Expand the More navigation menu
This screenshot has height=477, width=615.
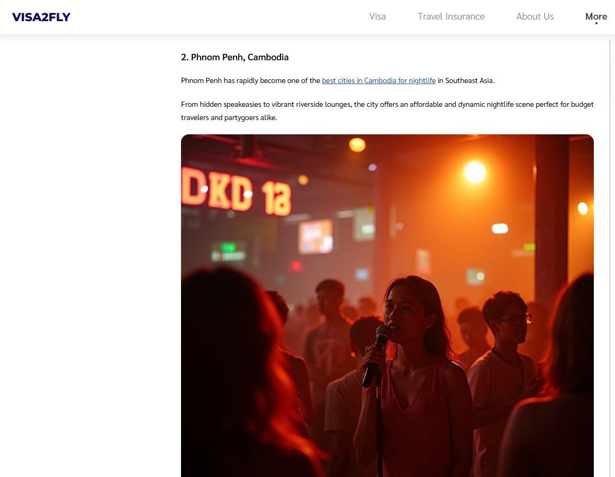tap(596, 16)
